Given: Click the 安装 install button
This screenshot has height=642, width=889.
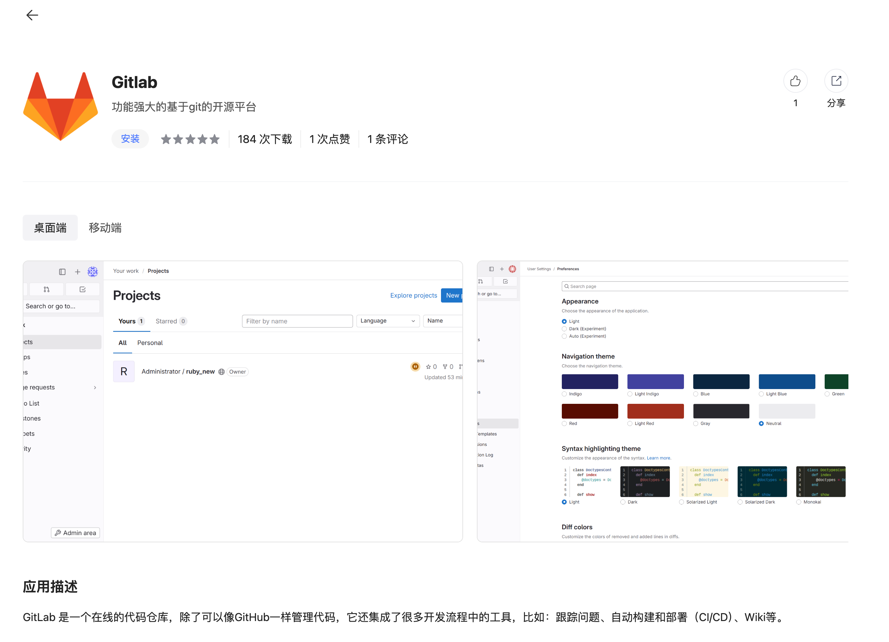Looking at the screenshot, I should pyautogui.click(x=130, y=139).
